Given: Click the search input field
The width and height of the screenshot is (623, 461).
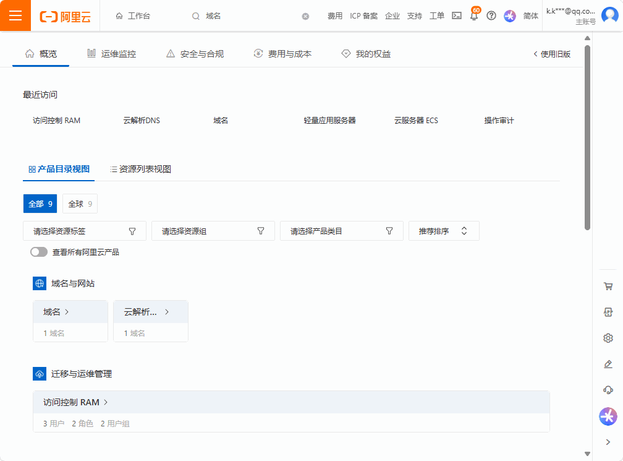Looking at the screenshot, I should coord(252,16).
